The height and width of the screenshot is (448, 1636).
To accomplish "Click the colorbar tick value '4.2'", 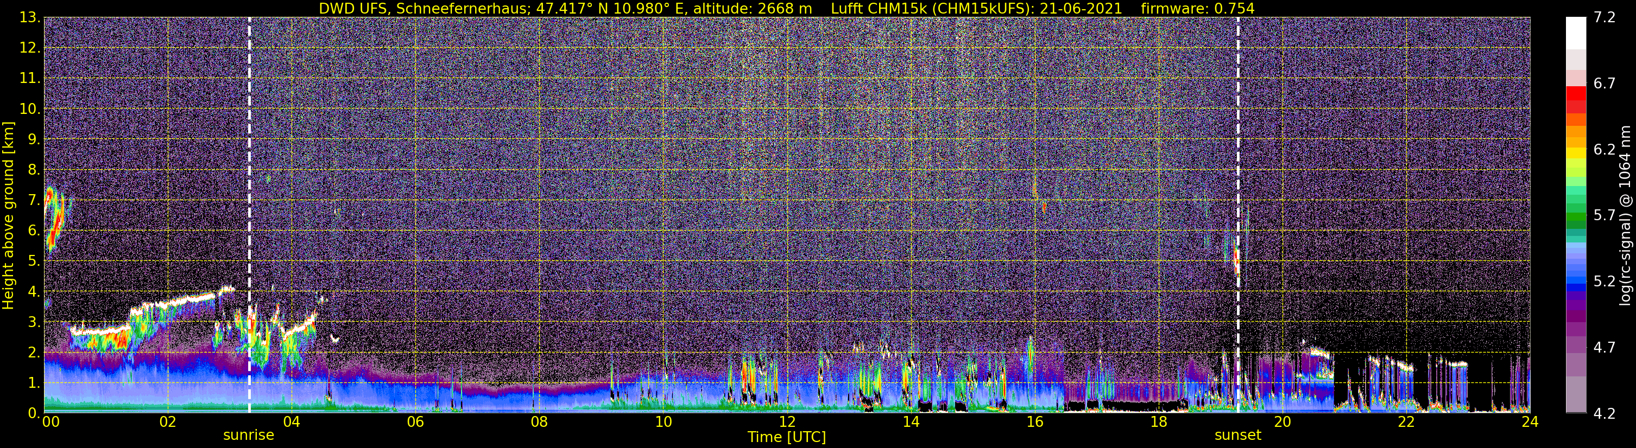I will point(1605,414).
